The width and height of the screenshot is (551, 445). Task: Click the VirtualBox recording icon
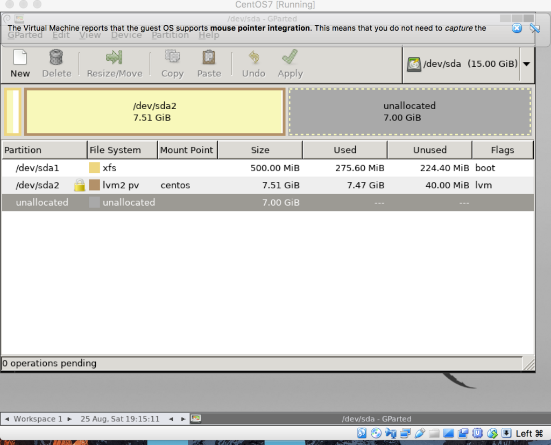click(x=463, y=433)
